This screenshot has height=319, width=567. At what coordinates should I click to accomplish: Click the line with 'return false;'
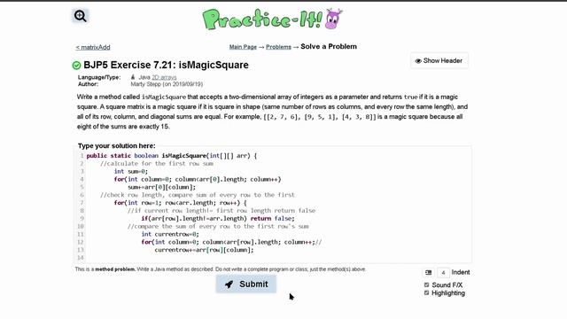tap(218, 219)
